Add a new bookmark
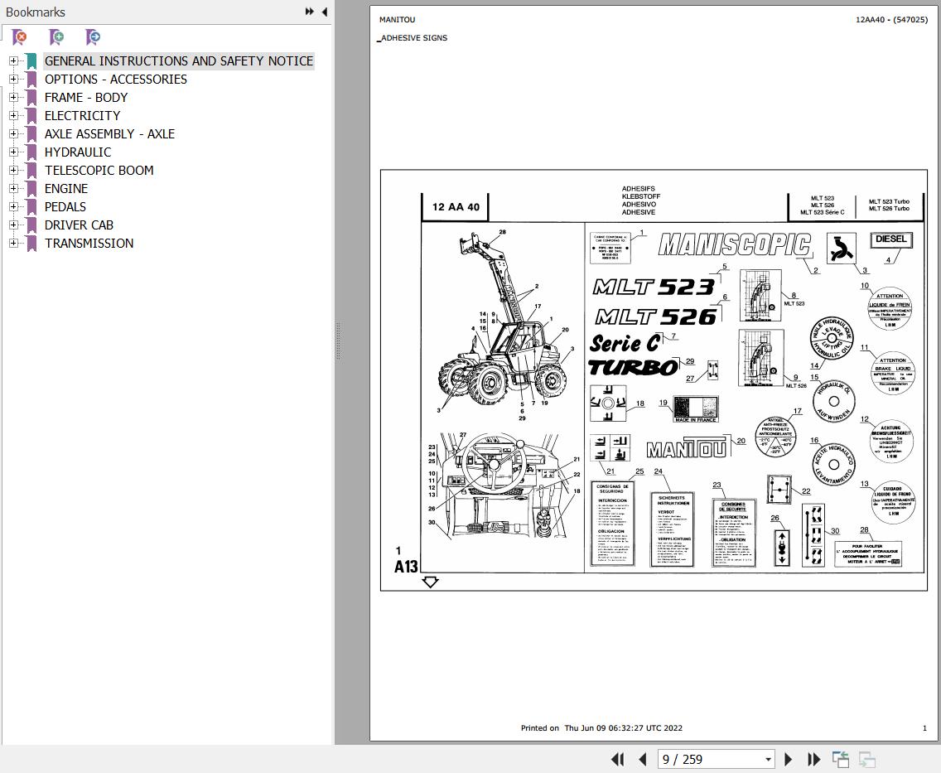The height and width of the screenshot is (773, 941). tap(55, 37)
